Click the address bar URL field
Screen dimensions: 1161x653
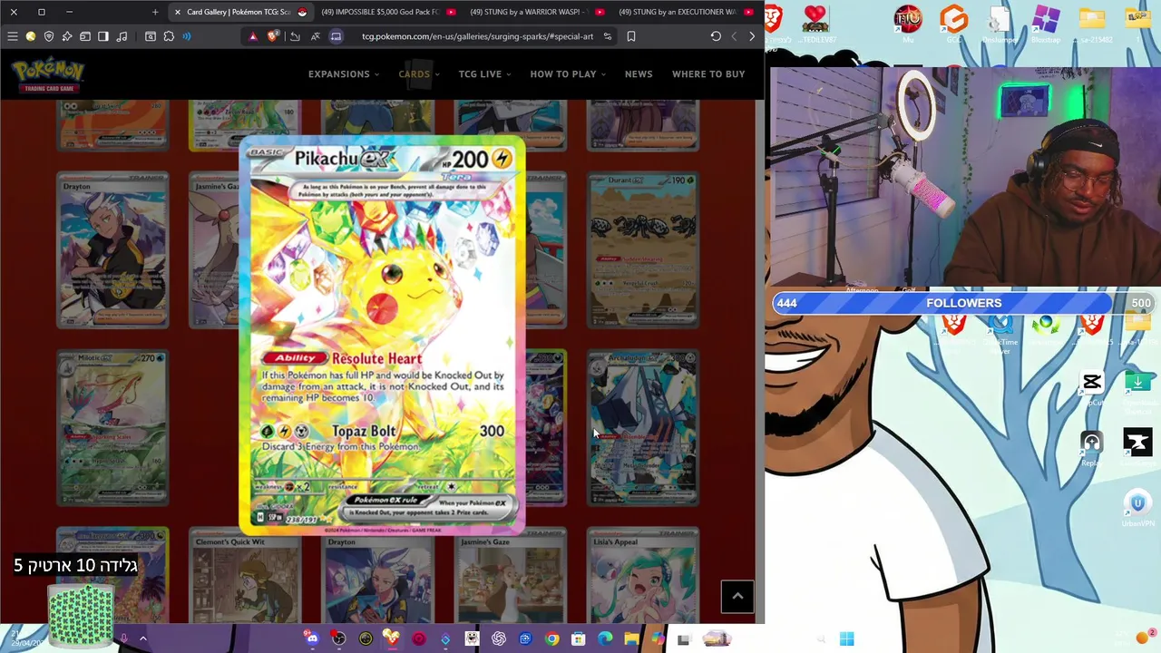[477, 36]
